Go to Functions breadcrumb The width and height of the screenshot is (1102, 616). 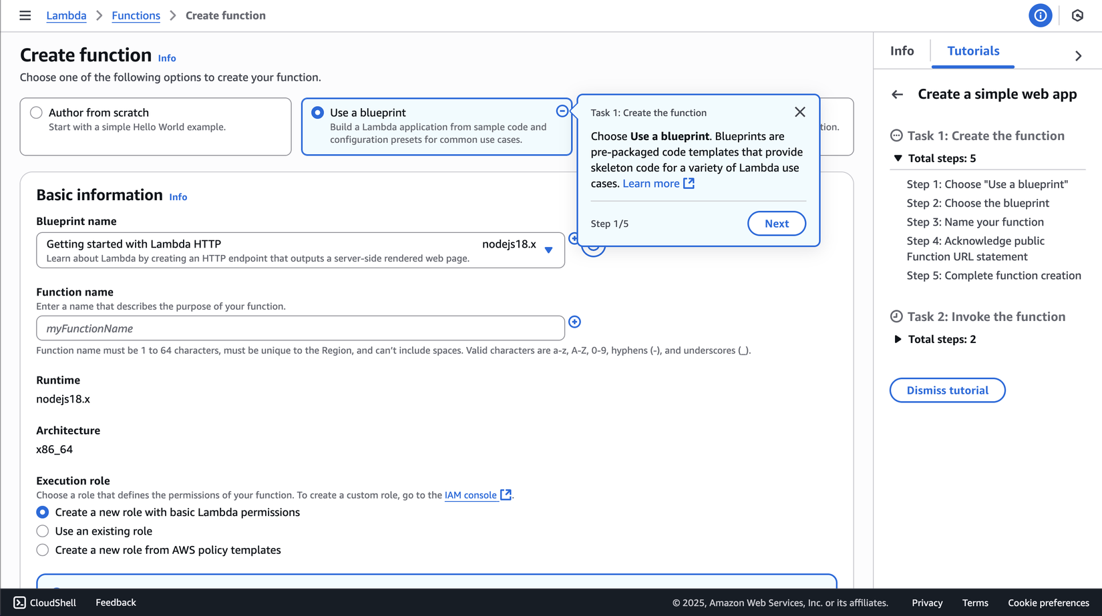pyautogui.click(x=136, y=15)
